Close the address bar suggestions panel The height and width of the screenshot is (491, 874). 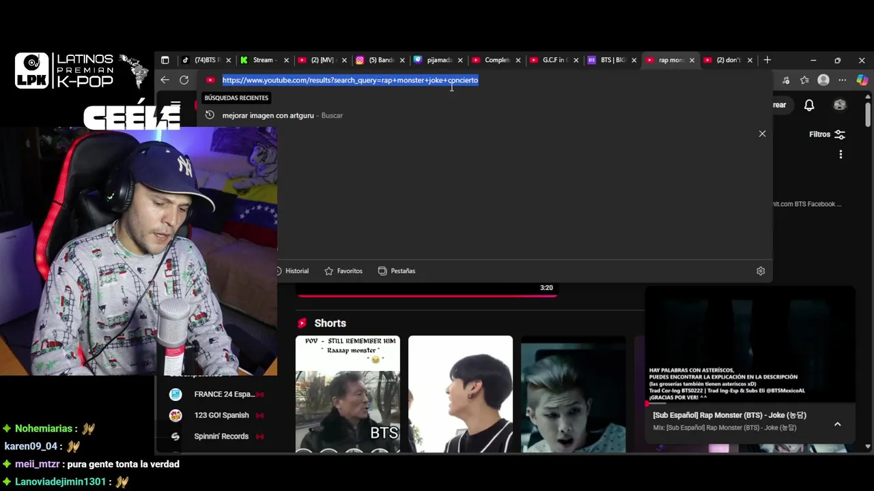[762, 134]
